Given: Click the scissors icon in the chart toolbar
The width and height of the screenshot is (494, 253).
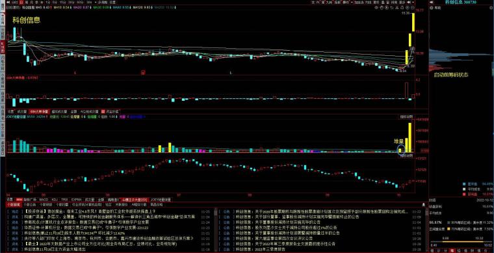Looking at the screenshot, I should [x=397, y=7].
